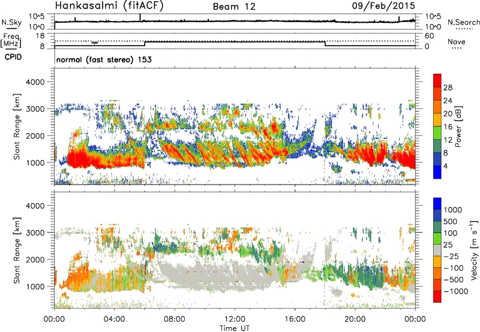Click the 'normal (fast stereo) 153' text
Image resolution: width=480 pixels, height=332 pixels.
pos(104,60)
